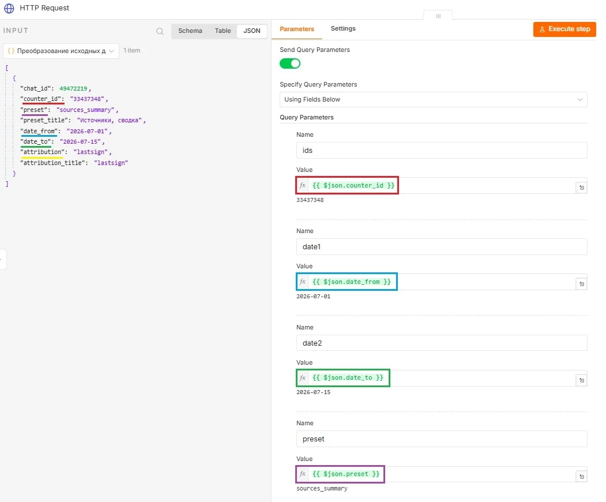This screenshot has width=606, height=502.
Task: Click the fx icon for preset value
Action: pos(303,474)
